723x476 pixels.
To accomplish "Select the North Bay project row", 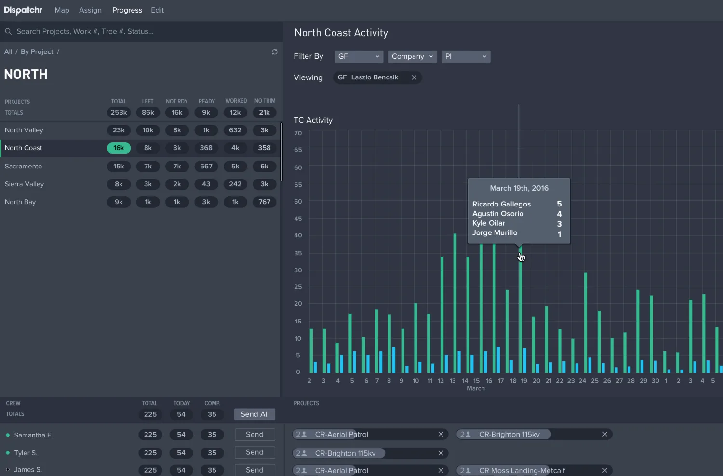I will (x=140, y=202).
